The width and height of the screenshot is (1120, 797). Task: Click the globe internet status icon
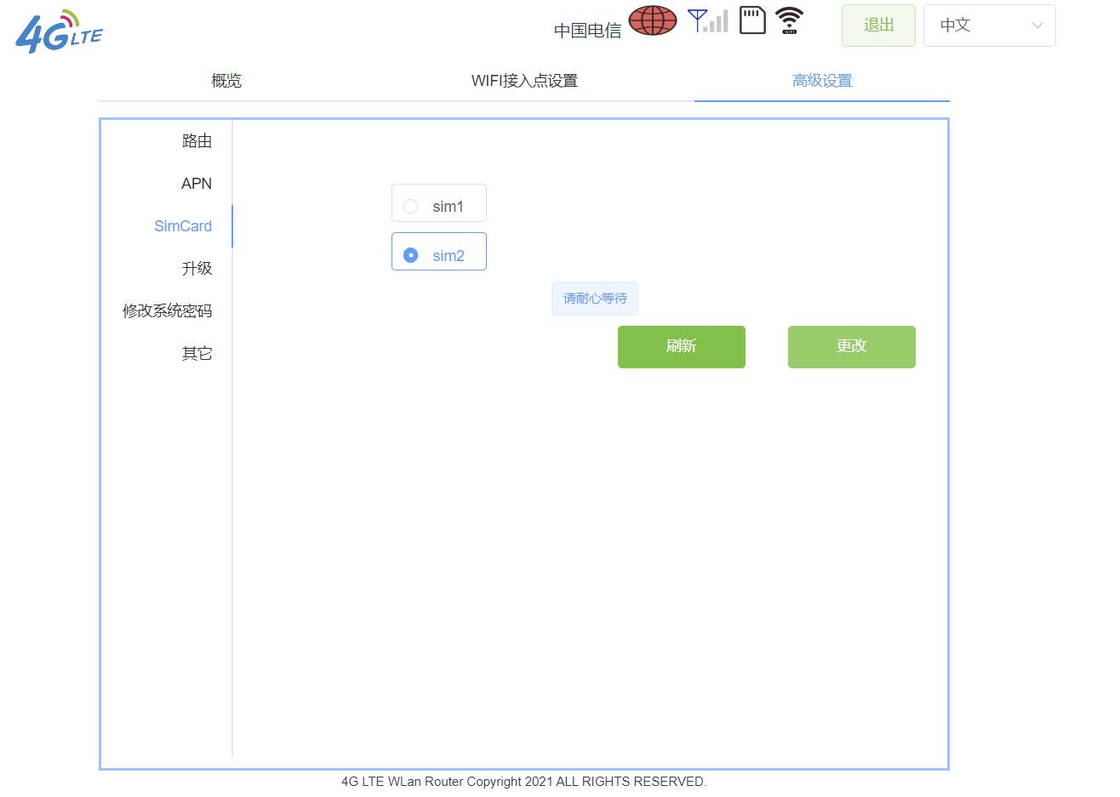point(652,20)
